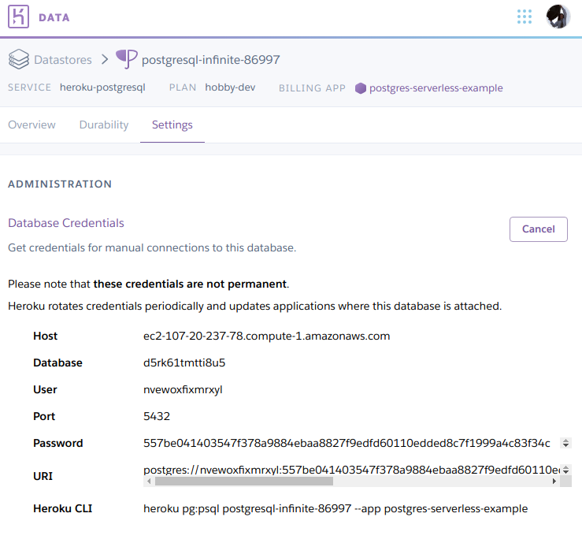Click the breadcrumb chevron separator
Screen dimensions: 582x543
click(x=105, y=59)
